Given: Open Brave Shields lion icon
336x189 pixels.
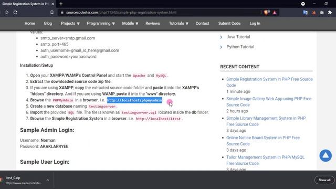Looking at the screenshot, I should (x=267, y=13).
